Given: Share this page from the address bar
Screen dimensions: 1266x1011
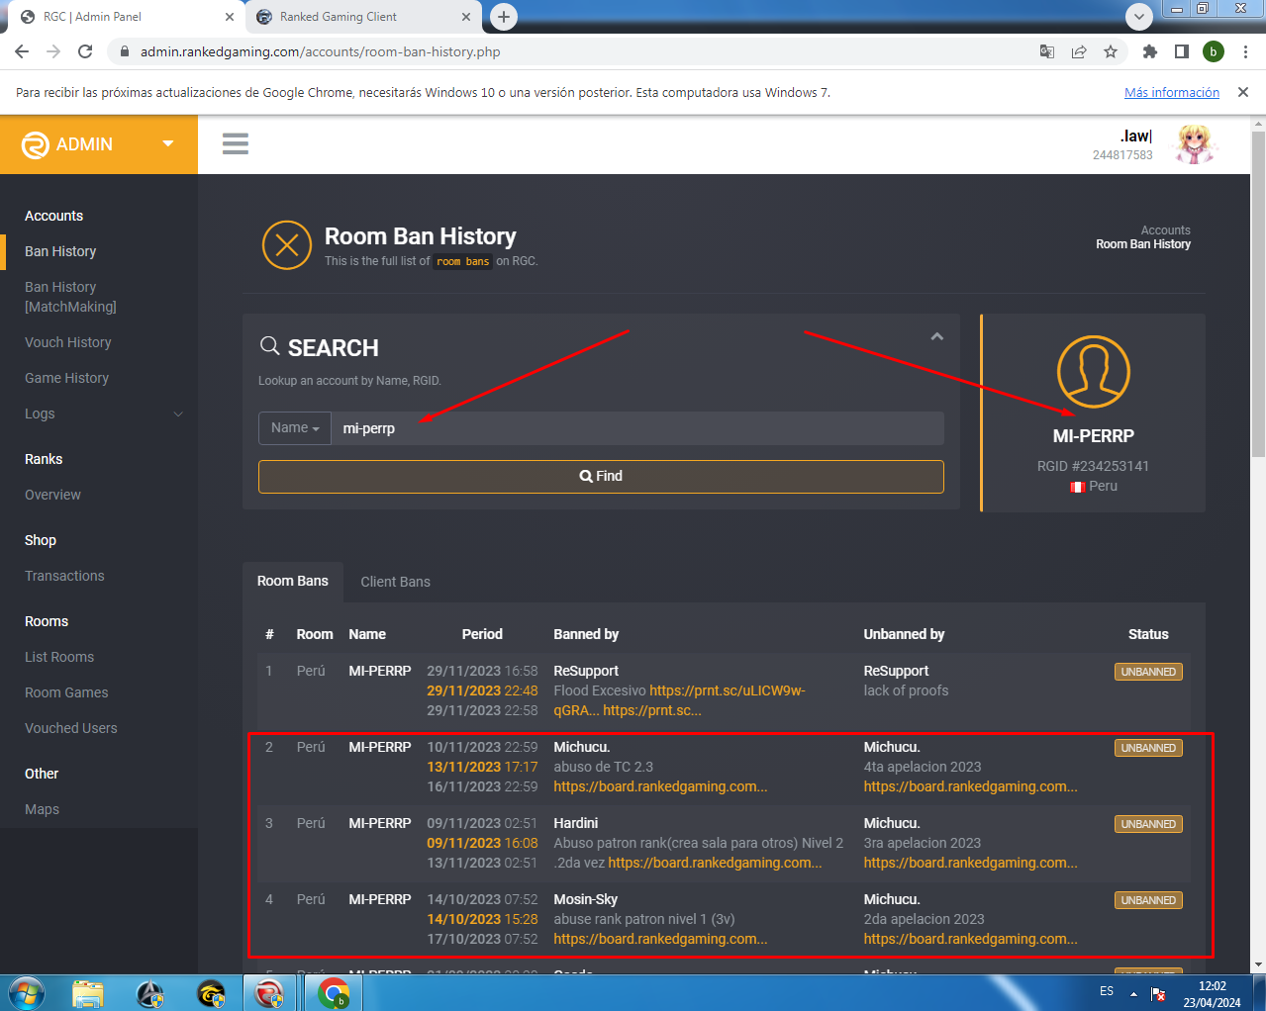Looking at the screenshot, I should (x=1079, y=51).
